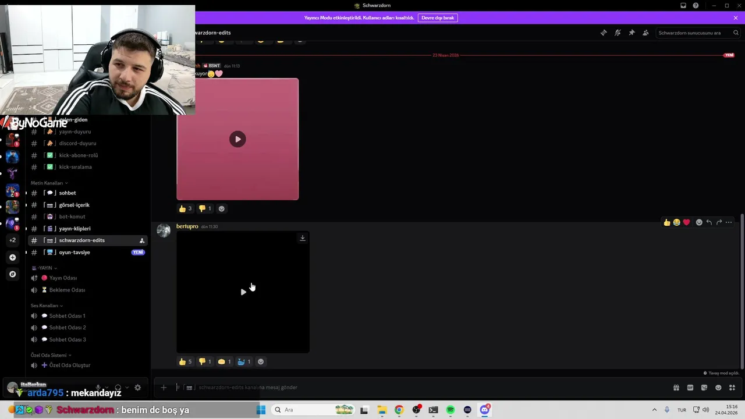
Task: Open the inbox icon in the title bar
Action: click(683, 5)
